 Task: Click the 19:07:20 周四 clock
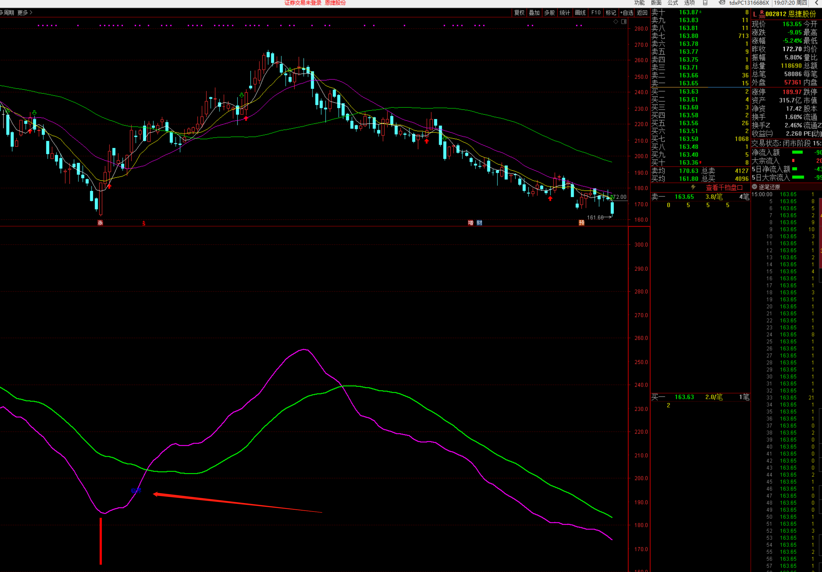coord(790,3)
